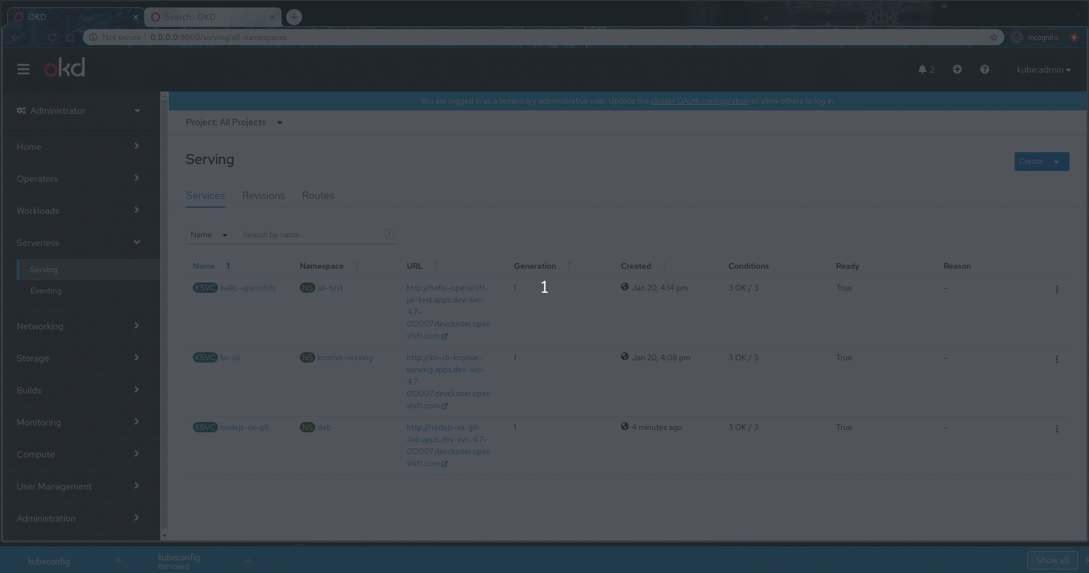Click the Incognito profile indicator

[1035, 37]
